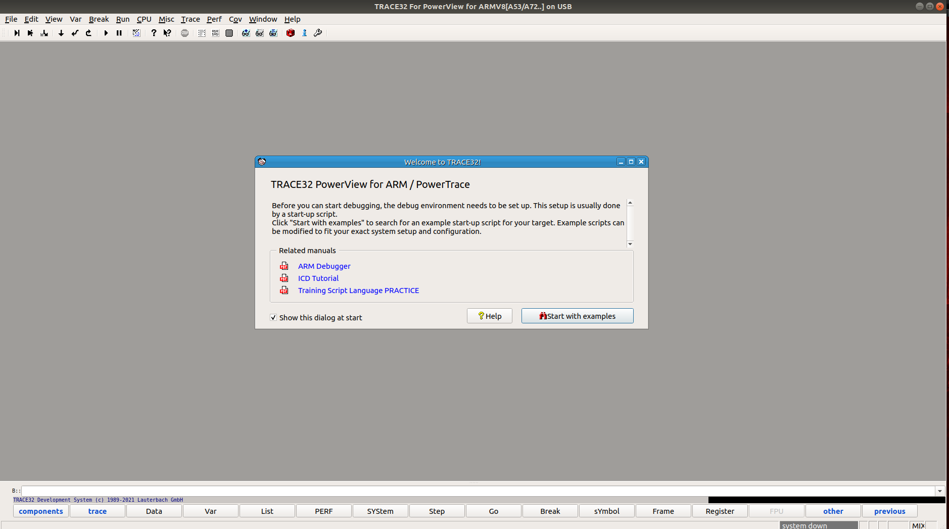The height and width of the screenshot is (529, 949).
Task: Open help contents with question mark icon
Action: click(x=154, y=33)
